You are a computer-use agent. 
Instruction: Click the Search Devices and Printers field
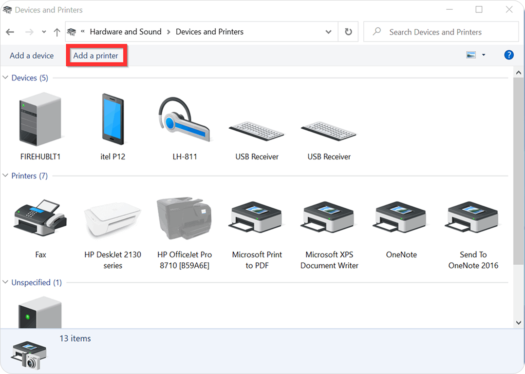[441, 32]
